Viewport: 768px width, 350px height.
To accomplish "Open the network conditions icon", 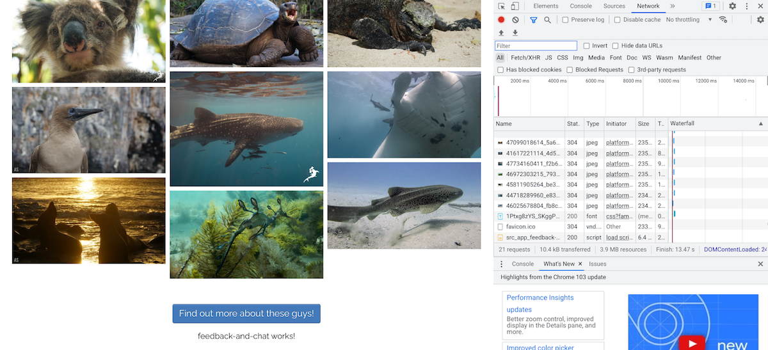I will point(723,20).
